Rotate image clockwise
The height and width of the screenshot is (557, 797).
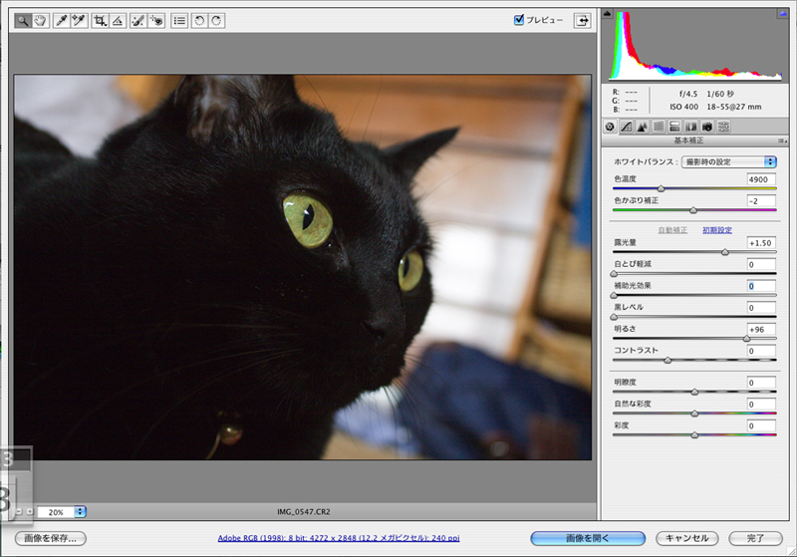click(216, 21)
